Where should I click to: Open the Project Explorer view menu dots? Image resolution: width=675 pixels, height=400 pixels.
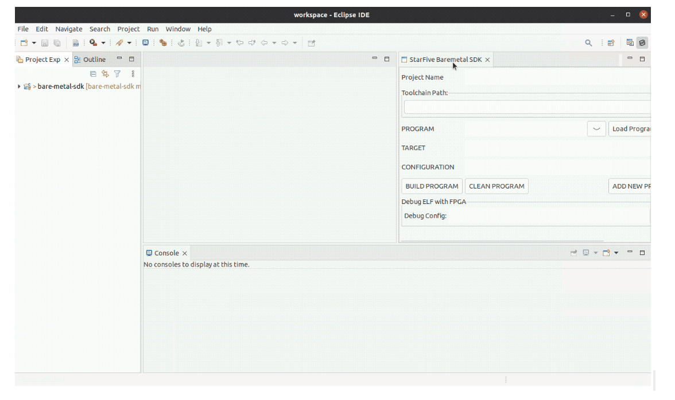coord(133,74)
